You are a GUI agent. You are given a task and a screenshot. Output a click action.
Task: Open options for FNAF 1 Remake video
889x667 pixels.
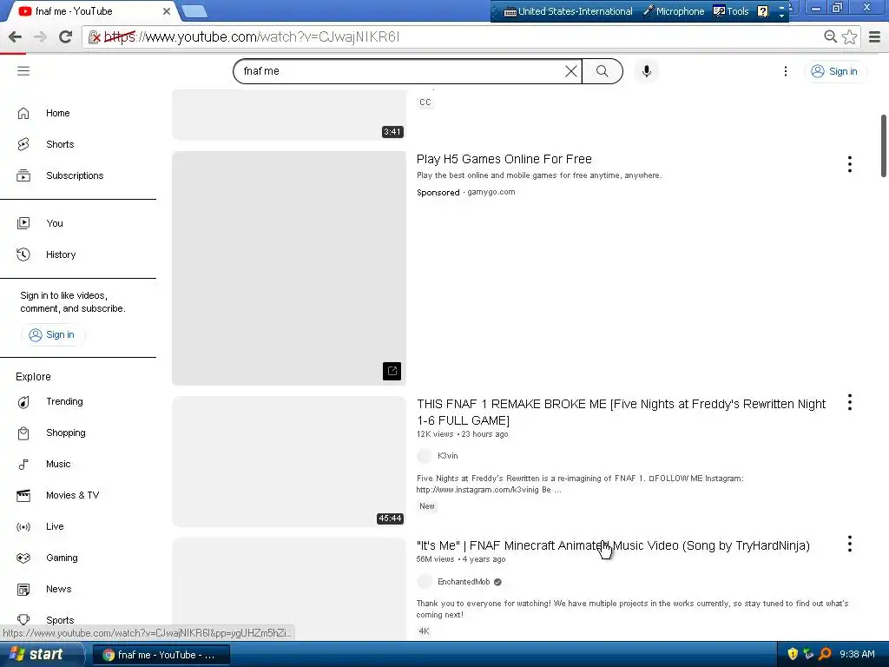click(x=849, y=402)
